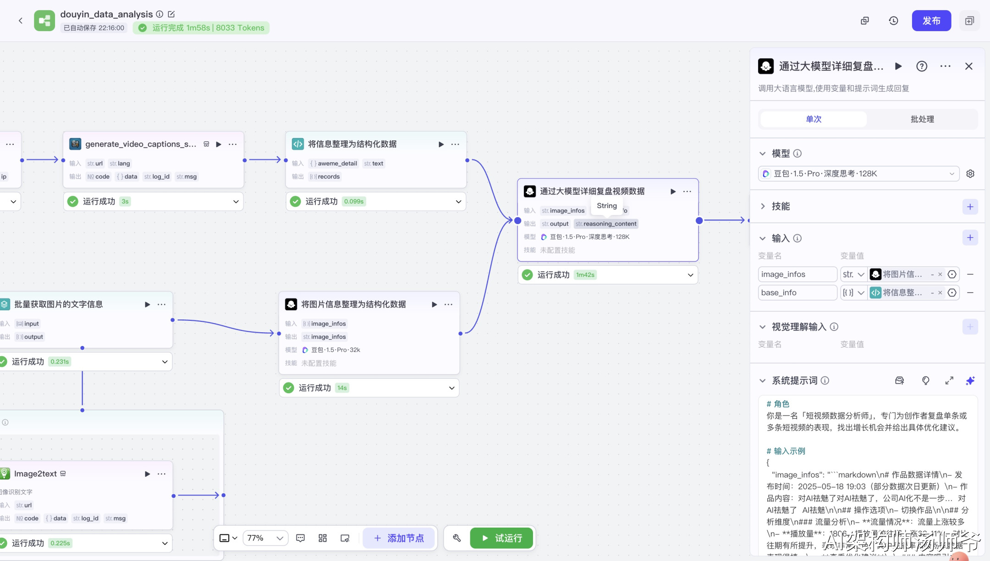Expand the 技能 section
This screenshot has height=561, width=990.
click(x=763, y=206)
